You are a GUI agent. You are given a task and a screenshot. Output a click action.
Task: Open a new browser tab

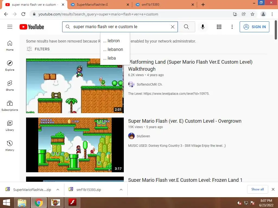click(203, 5)
